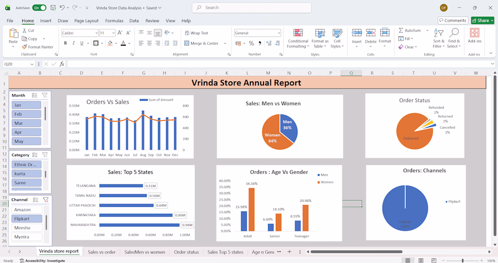The width and height of the screenshot is (498, 263).
Task: Align cell text to the left
Action: pyautogui.click(x=141, y=43)
